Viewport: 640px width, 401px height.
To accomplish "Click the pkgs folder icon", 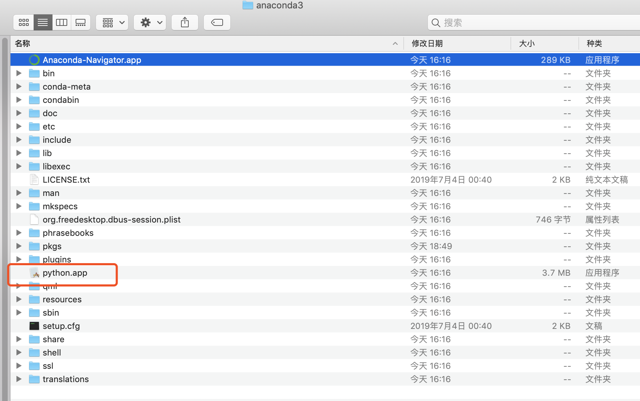I will click(x=34, y=246).
